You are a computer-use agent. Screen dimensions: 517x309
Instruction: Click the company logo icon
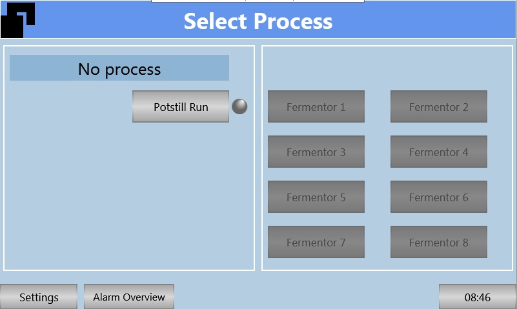click(17, 19)
